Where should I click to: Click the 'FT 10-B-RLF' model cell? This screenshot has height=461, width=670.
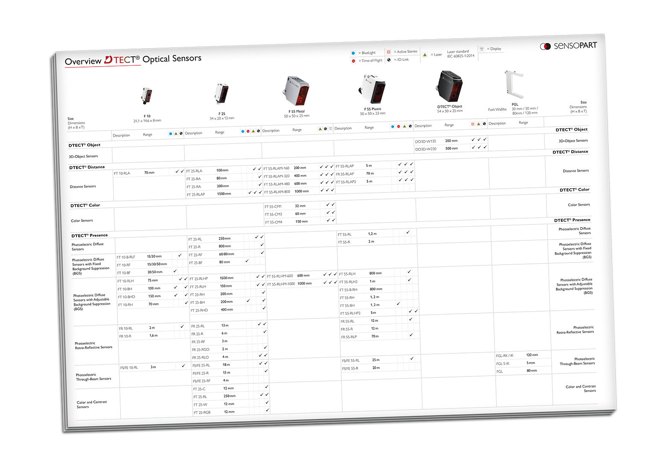126,257
